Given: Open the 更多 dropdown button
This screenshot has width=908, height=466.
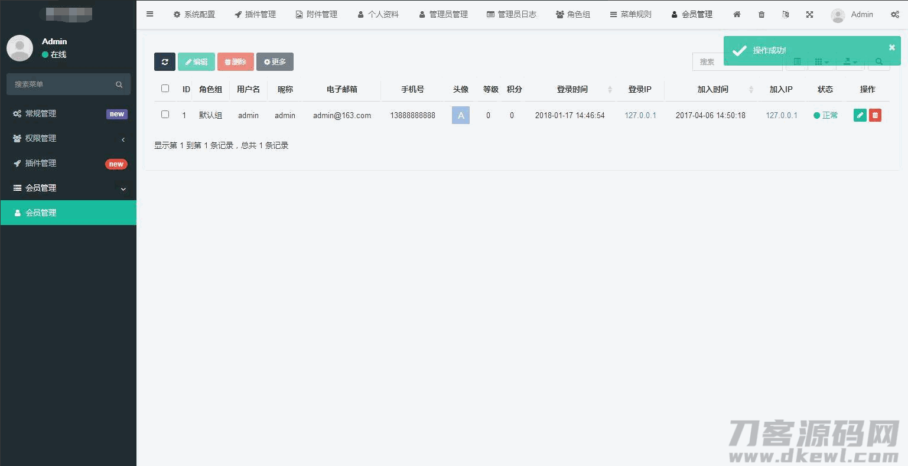Looking at the screenshot, I should pos(275,62).
